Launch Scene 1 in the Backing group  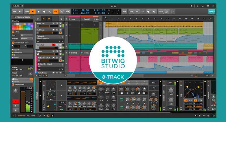click(x=70, y=53)
